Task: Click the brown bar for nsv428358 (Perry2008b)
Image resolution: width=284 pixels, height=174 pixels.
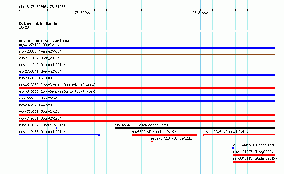Action: point(147,54)
